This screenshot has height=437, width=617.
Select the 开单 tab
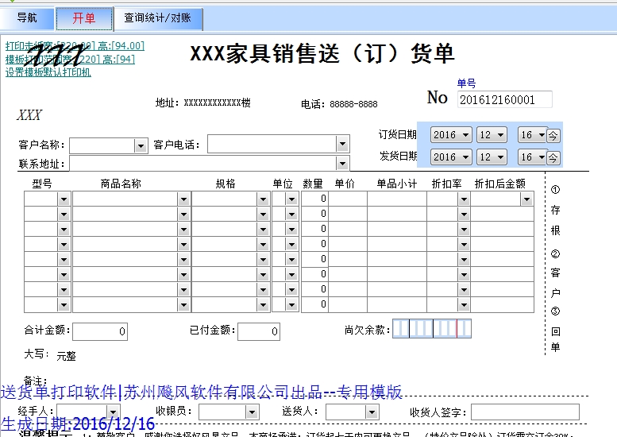coord(84,18)
